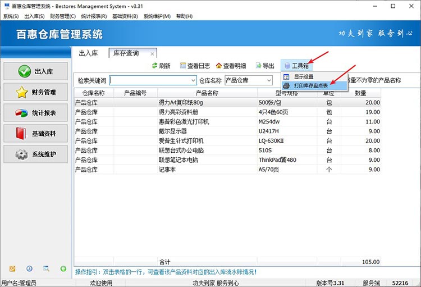
Task: Close the 库存查询 tab
Action: tap(152, 54)
